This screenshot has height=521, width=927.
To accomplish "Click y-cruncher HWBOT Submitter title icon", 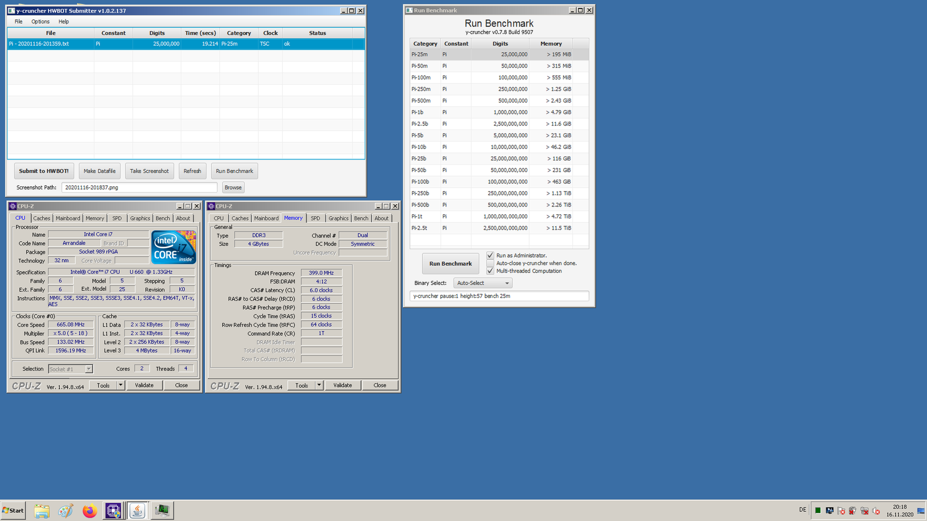I will pos(11,11).
